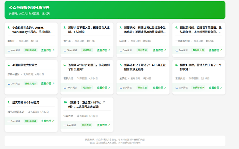Click the reading icon in article 6 伊利 card

pos(65,88)
